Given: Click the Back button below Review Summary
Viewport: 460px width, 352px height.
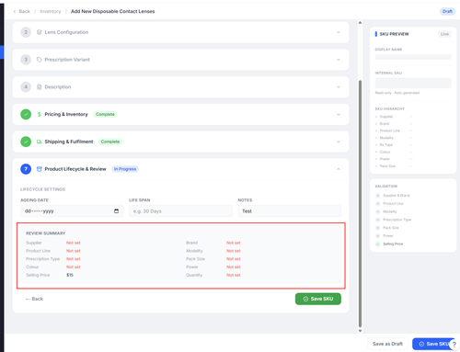Looking at the screenshot, I should 34,299.
